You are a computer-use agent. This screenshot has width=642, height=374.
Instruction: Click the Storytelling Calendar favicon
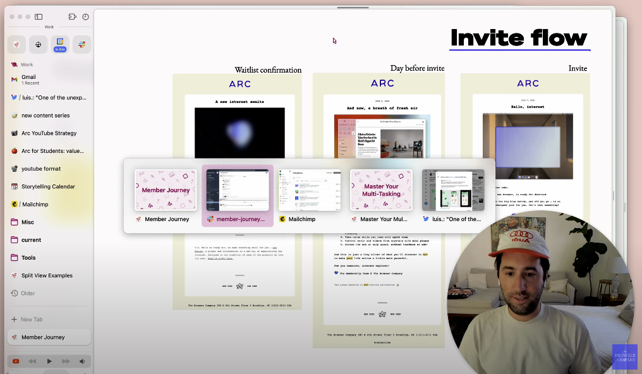(15, 186)
